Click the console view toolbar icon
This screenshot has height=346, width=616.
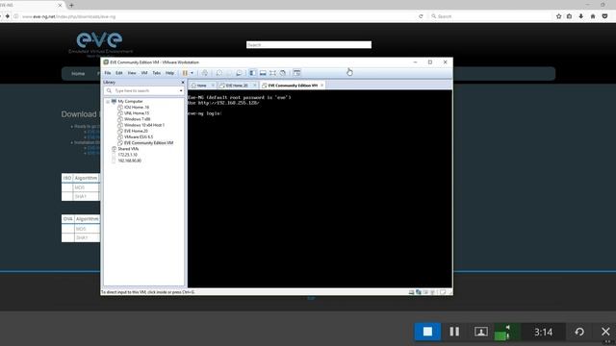coord(297,73)
